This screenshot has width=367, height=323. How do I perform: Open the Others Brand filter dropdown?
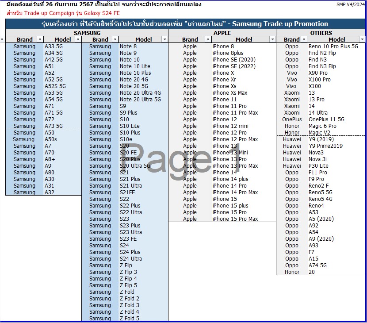(304, 39)
